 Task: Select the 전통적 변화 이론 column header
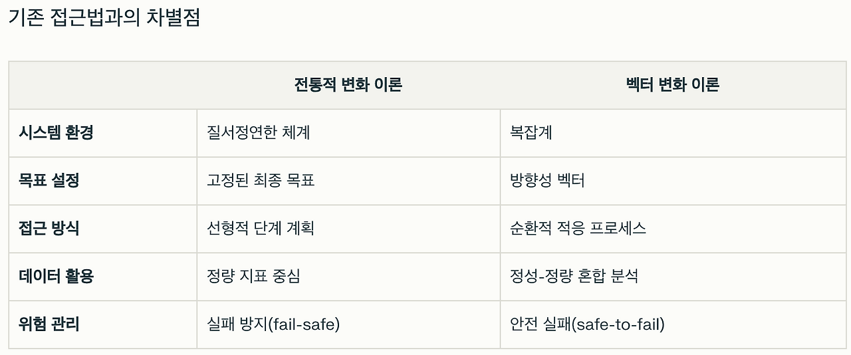(348, 85)
